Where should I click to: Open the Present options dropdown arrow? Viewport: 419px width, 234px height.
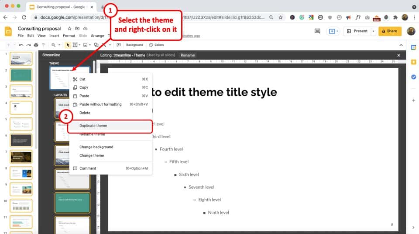[373, 31]
